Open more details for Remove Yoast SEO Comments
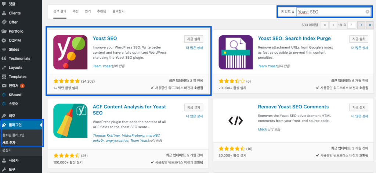Viewport: 376px width, 173px height. [x=360, y=116]
